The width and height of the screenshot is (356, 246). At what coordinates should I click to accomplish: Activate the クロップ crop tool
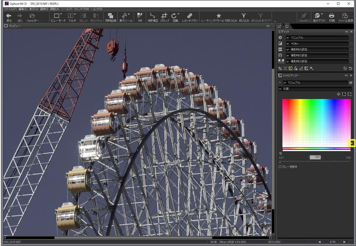click(x=164, y=17)
